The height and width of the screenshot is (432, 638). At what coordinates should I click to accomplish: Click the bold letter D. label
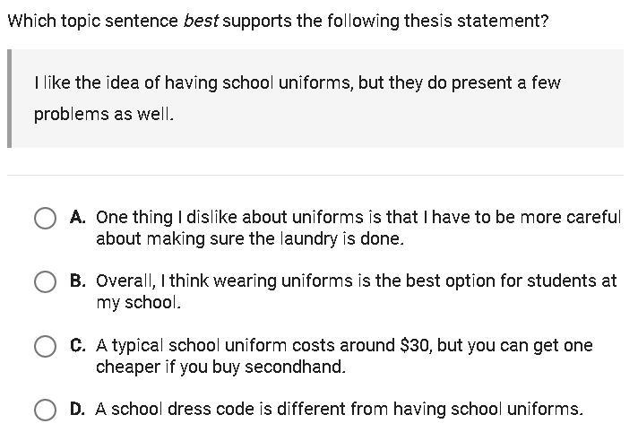[x=78, y=409]
